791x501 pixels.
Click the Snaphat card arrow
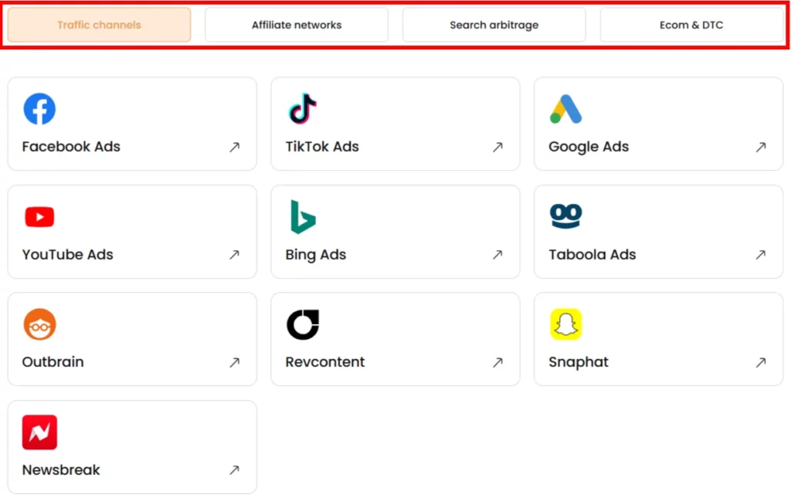pos(761,363)
